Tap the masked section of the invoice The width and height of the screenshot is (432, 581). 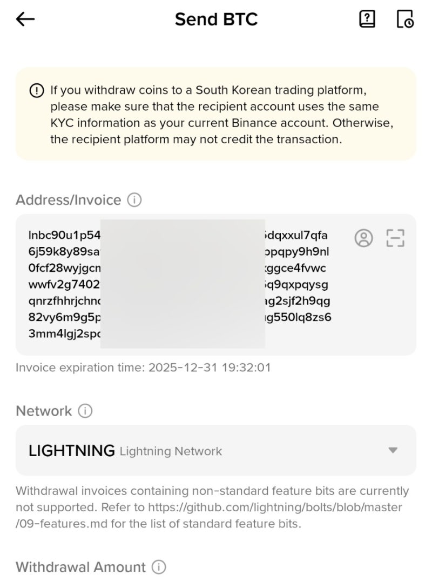coord(184,281)
